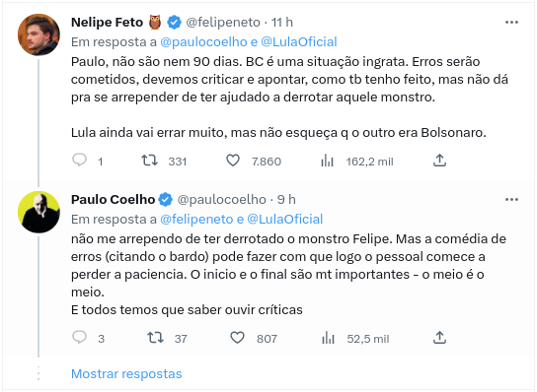Reply to Paulo Coelho's tweet
The height and width of the screenshot is (392, 537).
coord(79,338)
